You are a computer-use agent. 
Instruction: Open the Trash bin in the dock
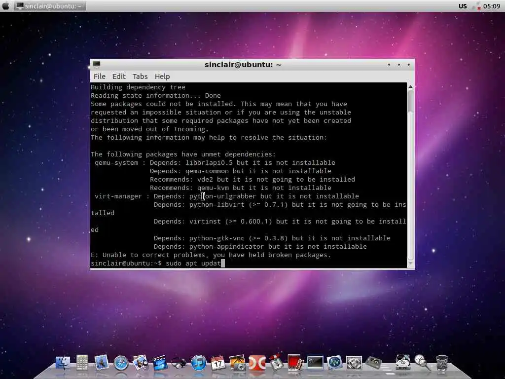[442, 363]
